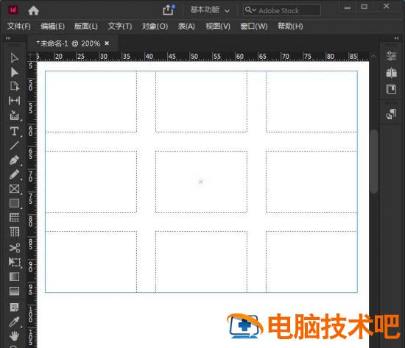Open the 文字(T) menu
The image size is (405, 348).
click(x=119, y=26)
